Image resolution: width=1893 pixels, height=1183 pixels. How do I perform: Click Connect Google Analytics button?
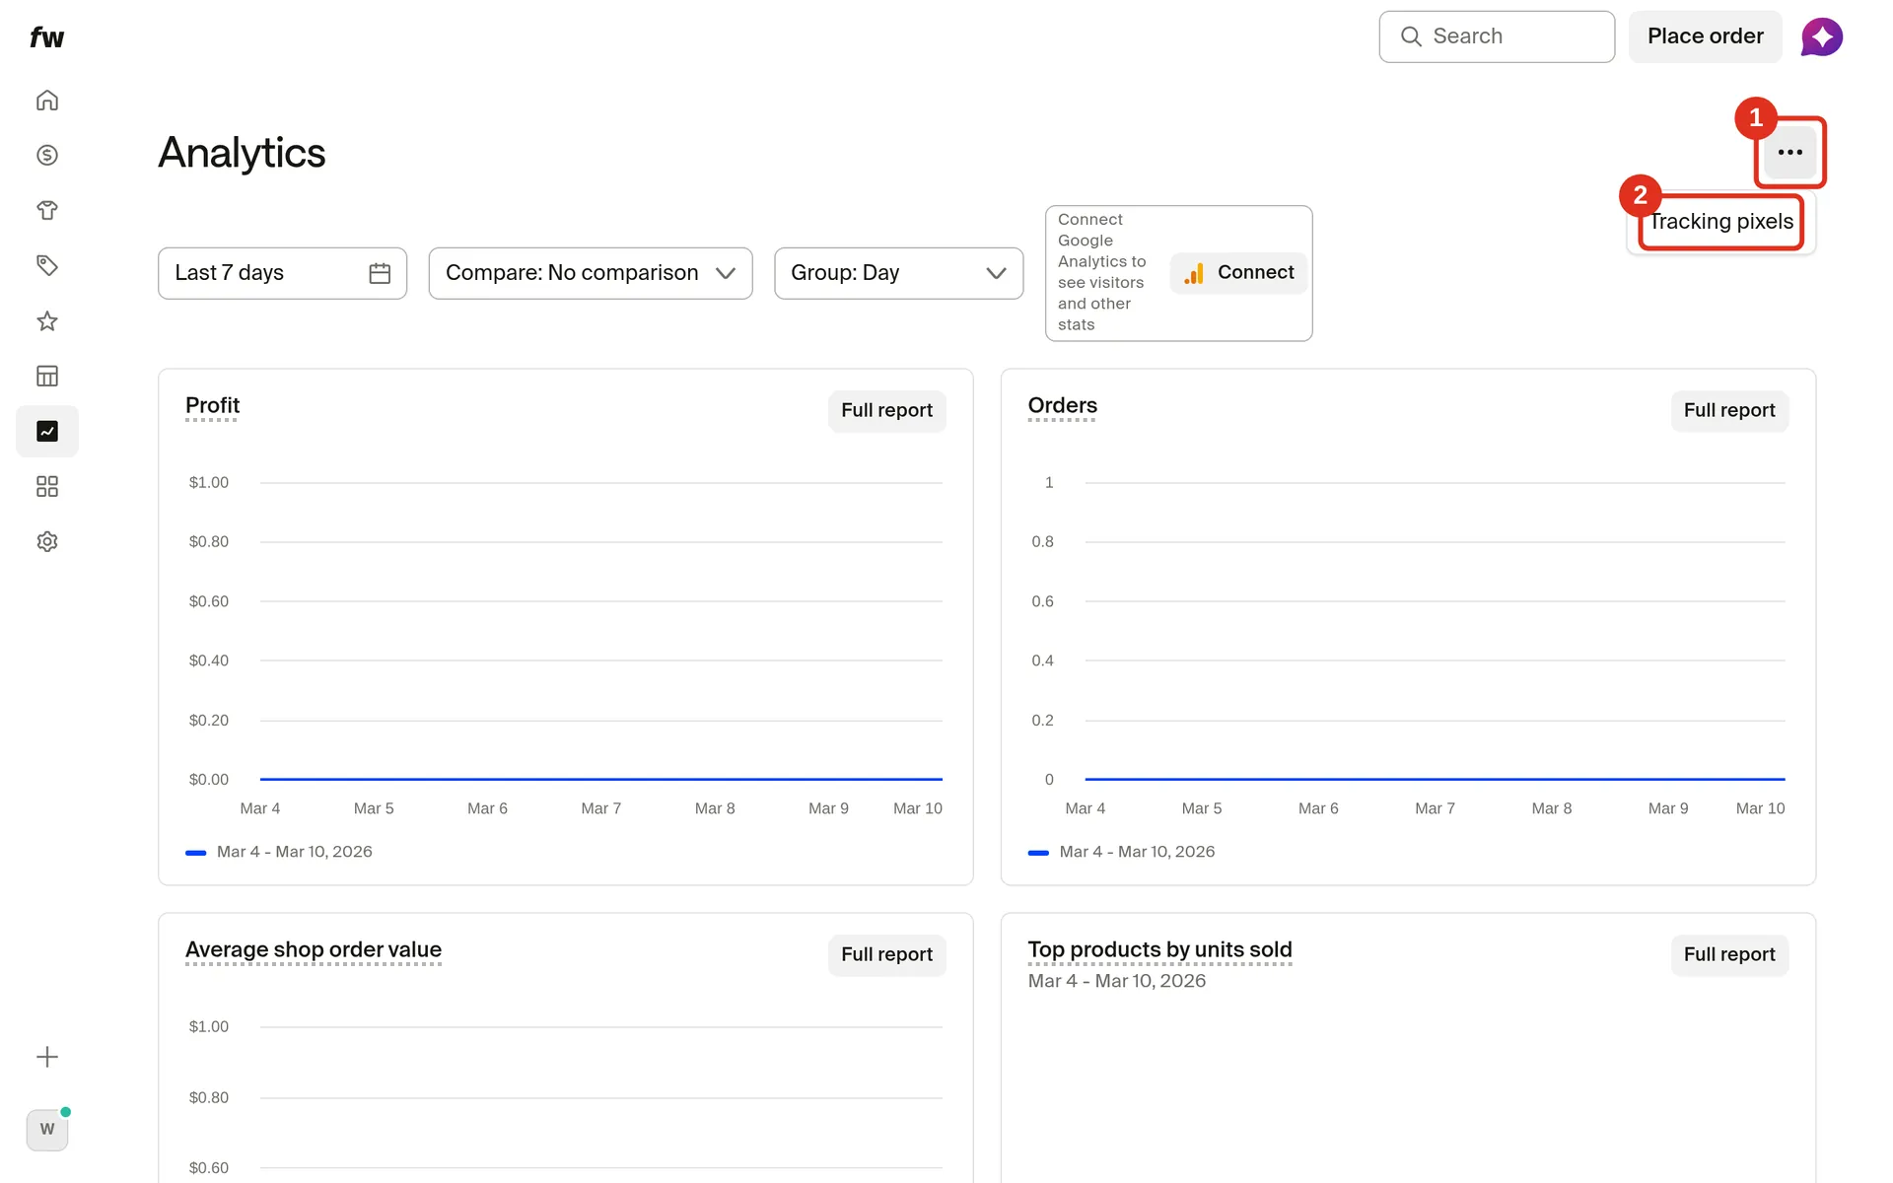[x=1238, y=273]
